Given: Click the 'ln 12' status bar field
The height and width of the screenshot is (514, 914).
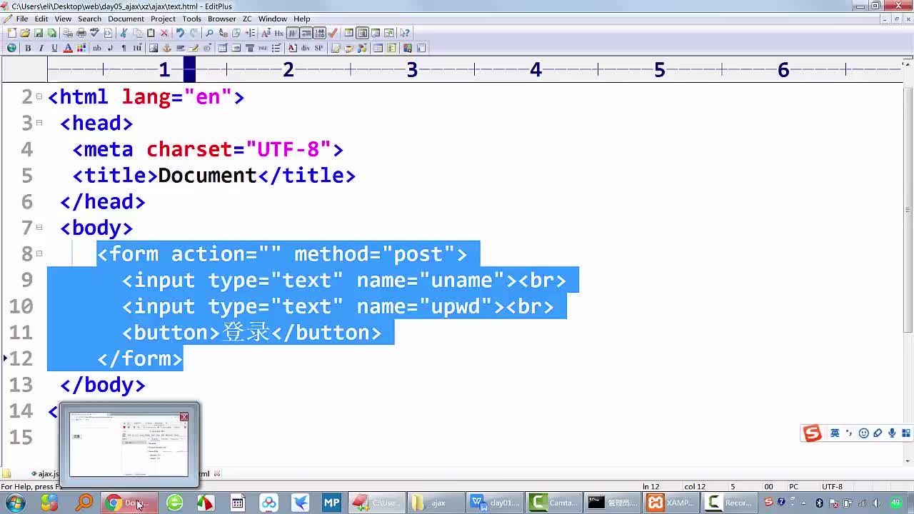Looking at the screenshot, I should (651, 487).
